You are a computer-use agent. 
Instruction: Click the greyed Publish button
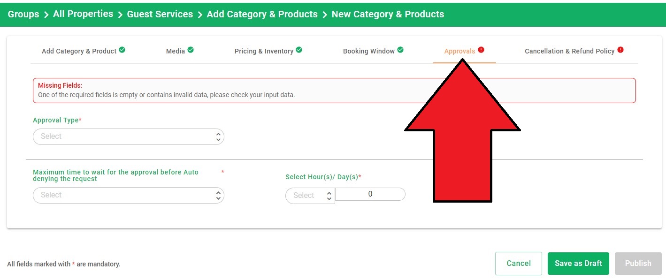click(638, 264)
